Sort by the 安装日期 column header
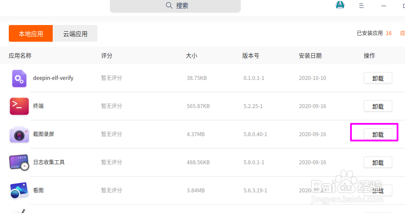 [x=310, y=56]
